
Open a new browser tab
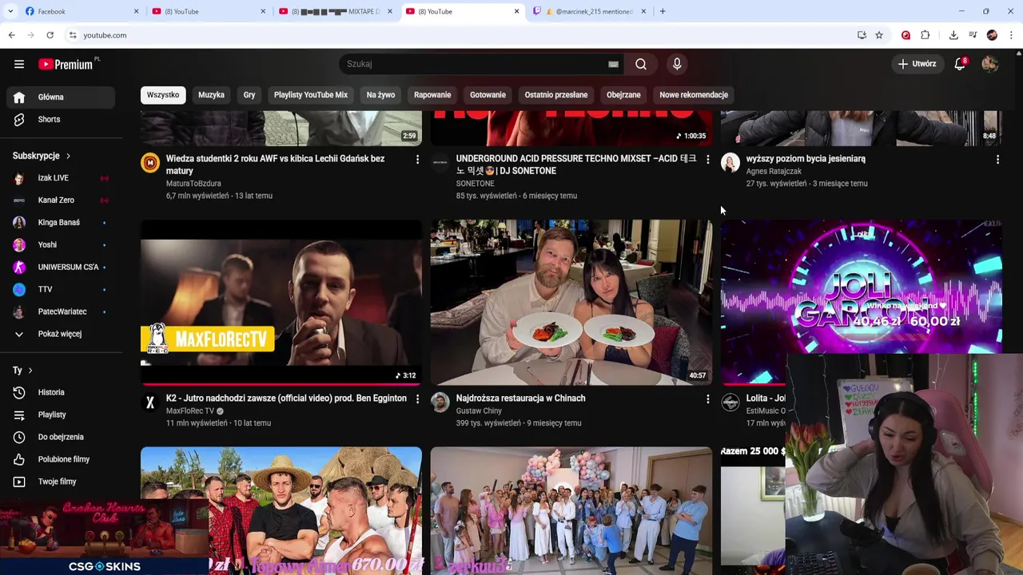click(x=663, y=11)
